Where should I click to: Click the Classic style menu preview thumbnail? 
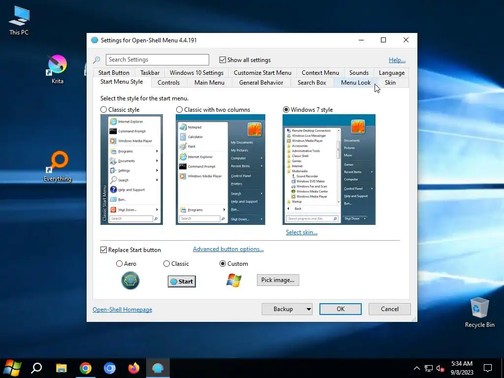point(131,169)
